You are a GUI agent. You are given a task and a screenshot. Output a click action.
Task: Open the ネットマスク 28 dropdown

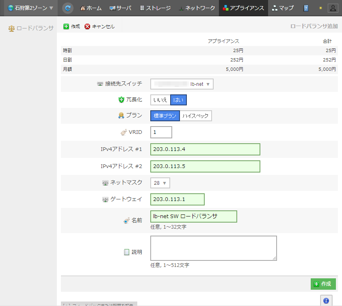click(160, 183)
